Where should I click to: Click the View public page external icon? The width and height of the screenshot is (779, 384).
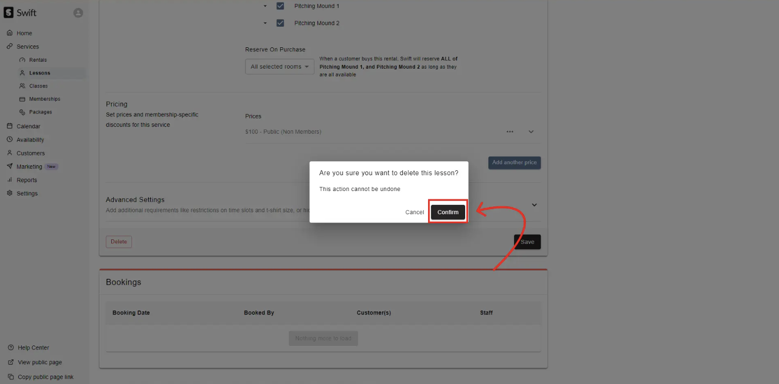(x=11, y=362)
